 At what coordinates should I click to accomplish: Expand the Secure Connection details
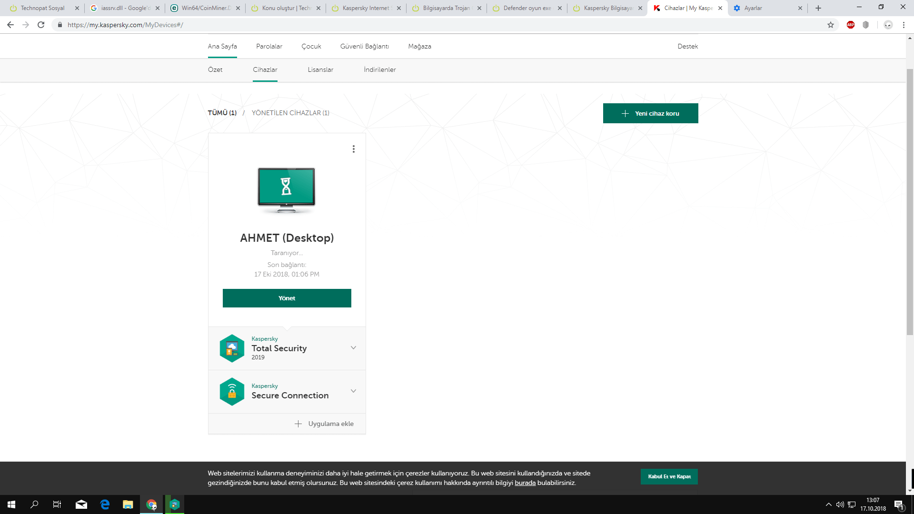pyautogui.click(x=353, y=391)
